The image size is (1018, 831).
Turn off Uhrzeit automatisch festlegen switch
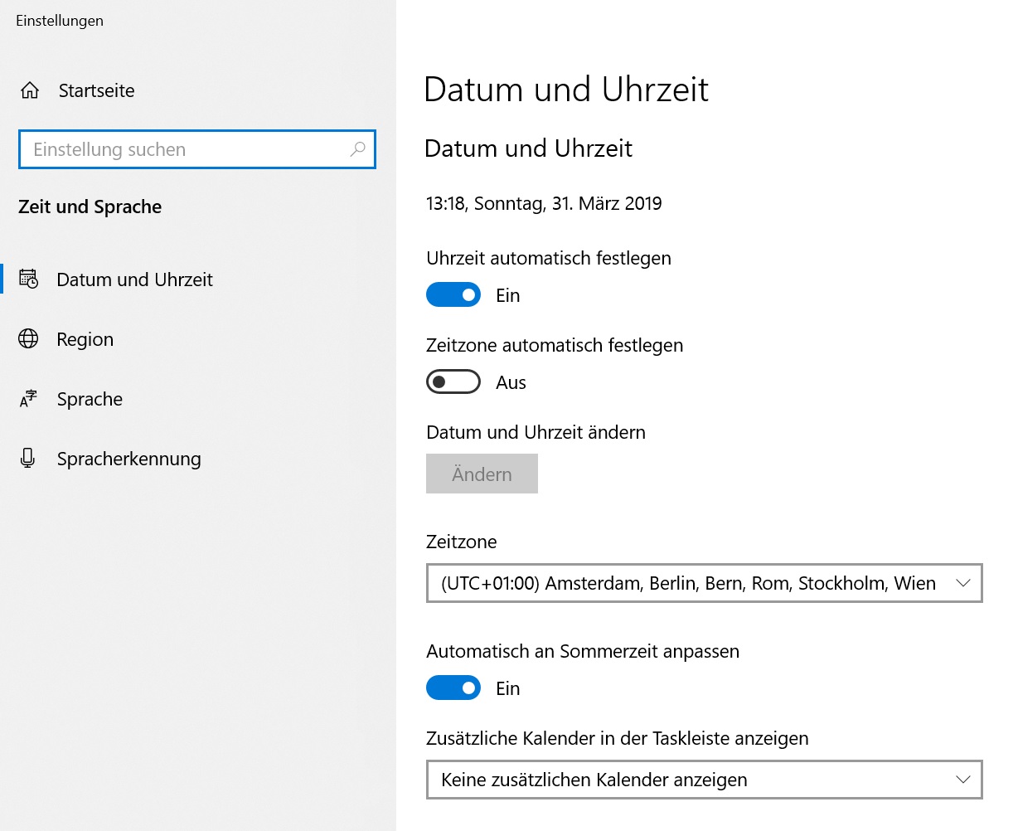coord(453,295)
